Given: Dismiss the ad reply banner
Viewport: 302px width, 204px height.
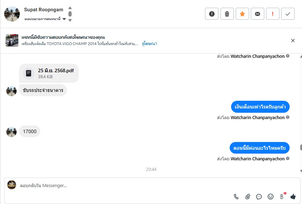Looking at the screenshot, I should [293, 41].
